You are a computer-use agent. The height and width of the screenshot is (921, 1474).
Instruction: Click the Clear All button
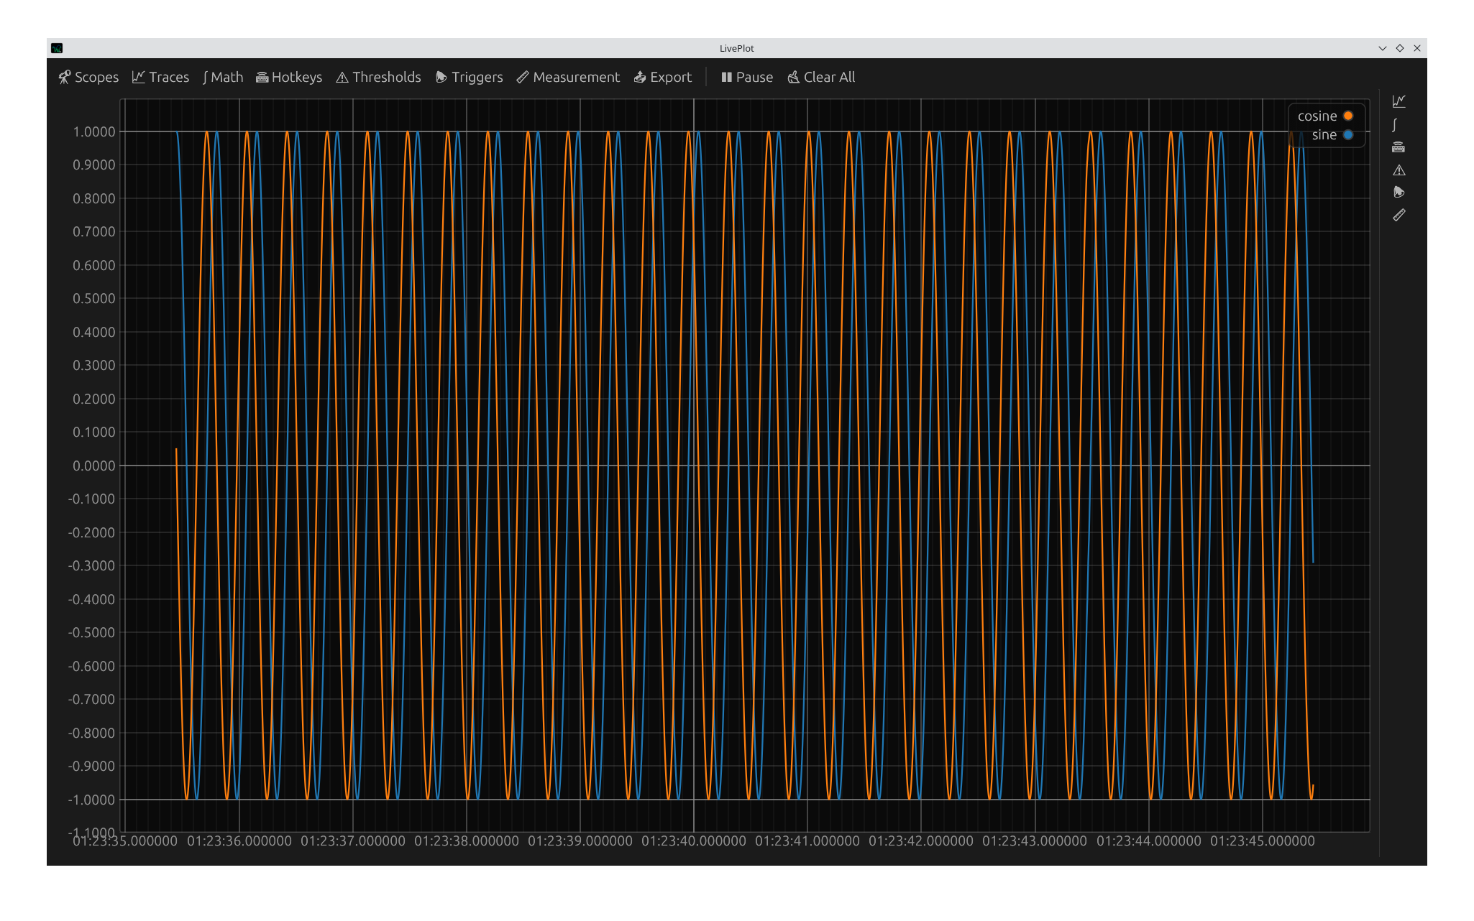click(x=821, y=77)
